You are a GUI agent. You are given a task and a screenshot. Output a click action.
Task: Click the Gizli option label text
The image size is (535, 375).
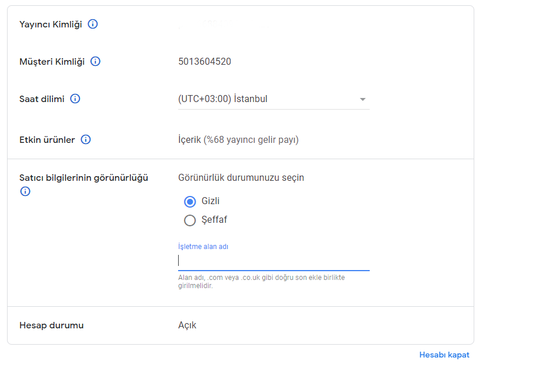tap(210, 201)
